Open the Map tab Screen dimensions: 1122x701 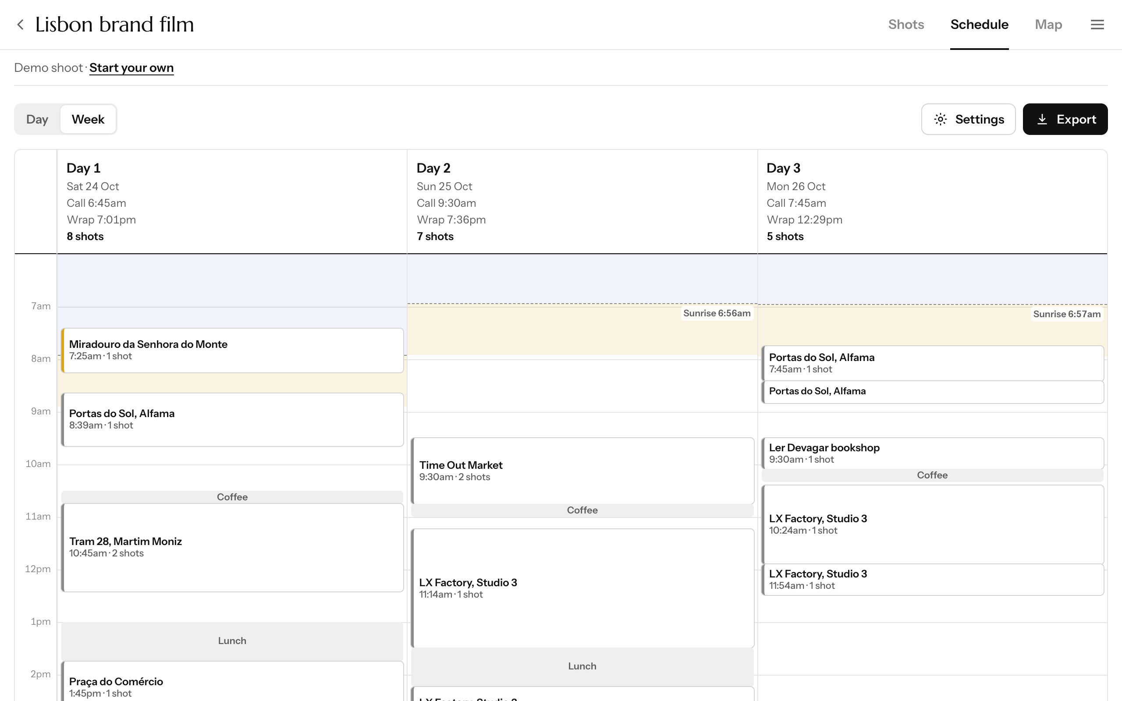(x=1048, y=25)
